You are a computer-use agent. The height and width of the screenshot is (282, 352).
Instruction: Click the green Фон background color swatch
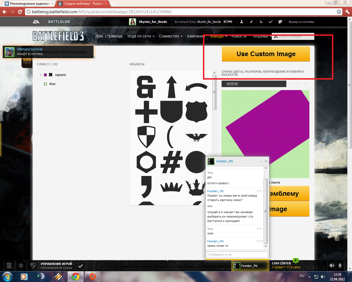coord(46,84)
